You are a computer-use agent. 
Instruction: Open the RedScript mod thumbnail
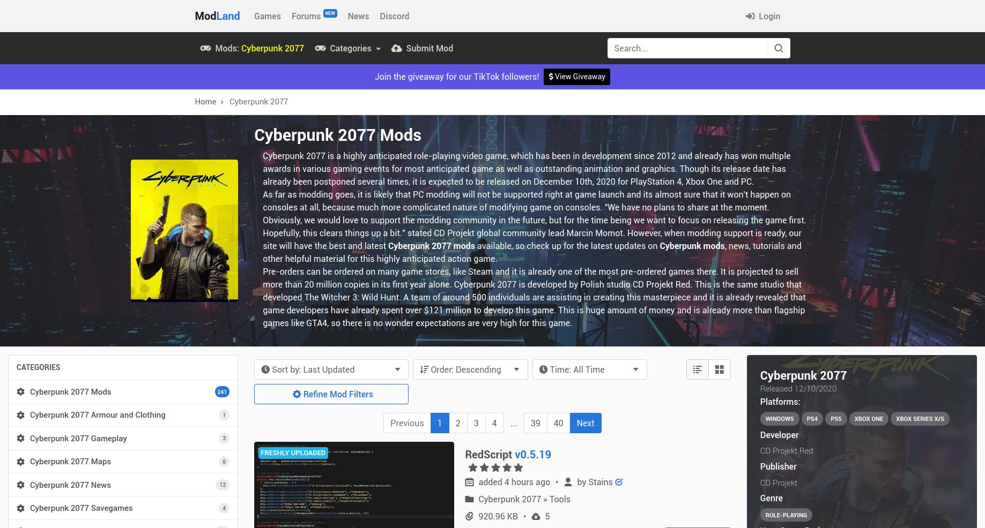click(354, 485)
